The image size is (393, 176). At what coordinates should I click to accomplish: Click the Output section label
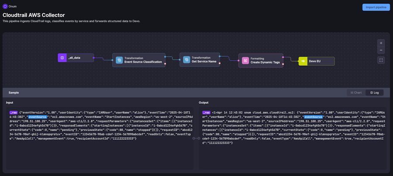click(x=203, y=102)
